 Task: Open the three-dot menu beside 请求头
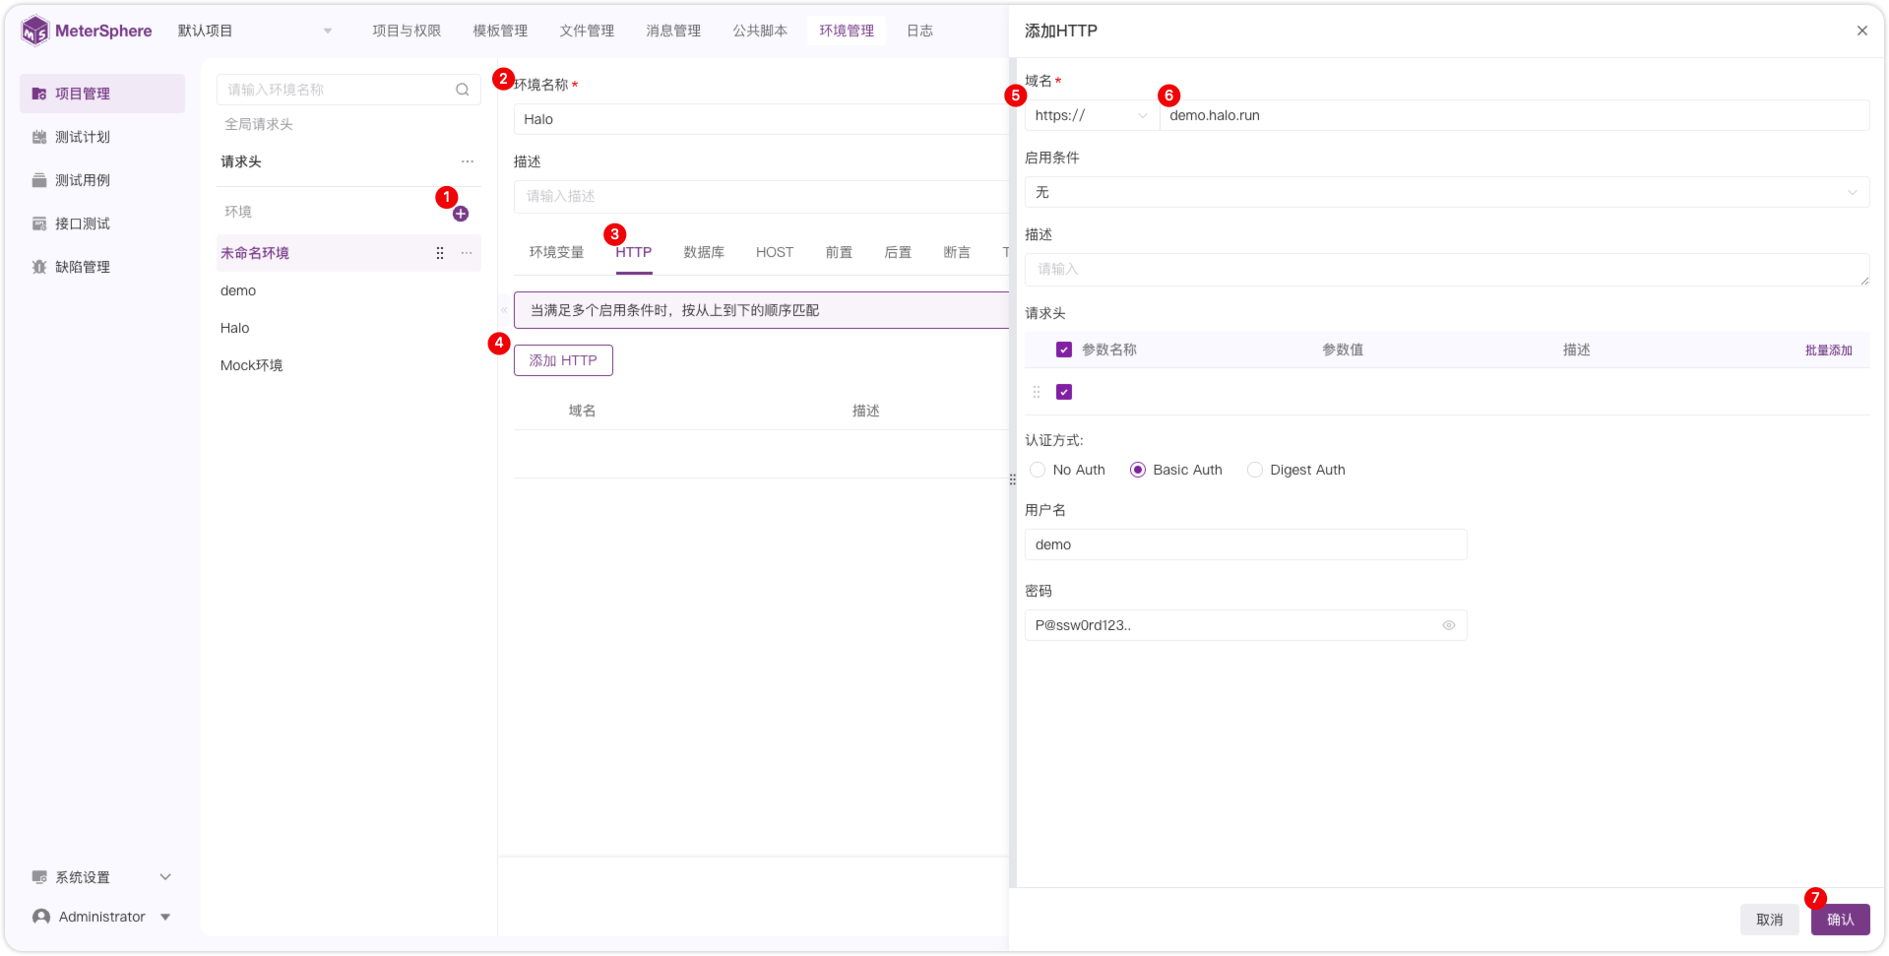(468, 161)
